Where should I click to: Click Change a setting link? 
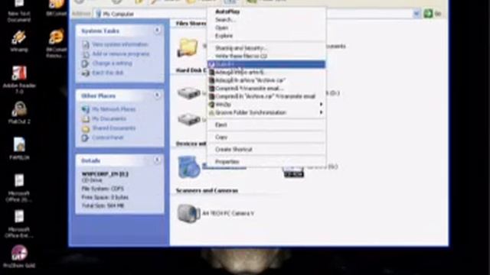[113, 63]
